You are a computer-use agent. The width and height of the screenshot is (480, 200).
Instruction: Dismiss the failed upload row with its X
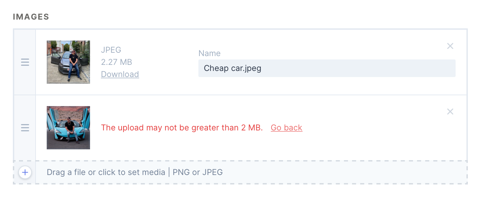(450, 111)
